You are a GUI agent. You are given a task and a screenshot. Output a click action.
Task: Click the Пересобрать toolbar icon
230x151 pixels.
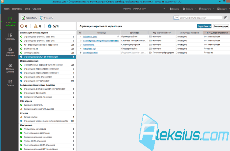(23, 18)
